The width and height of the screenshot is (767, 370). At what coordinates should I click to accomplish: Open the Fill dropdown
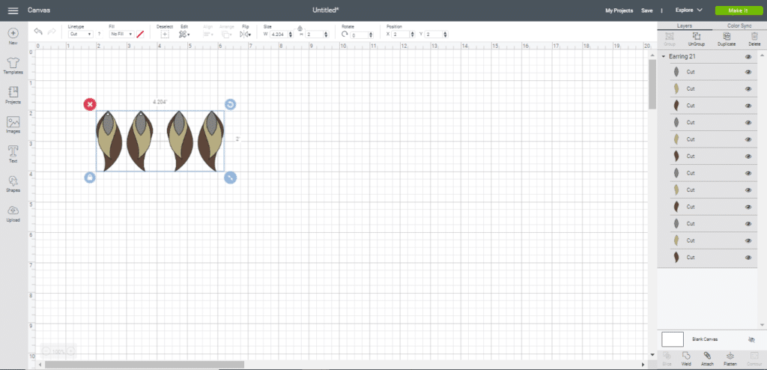click(x=121, y=34)
